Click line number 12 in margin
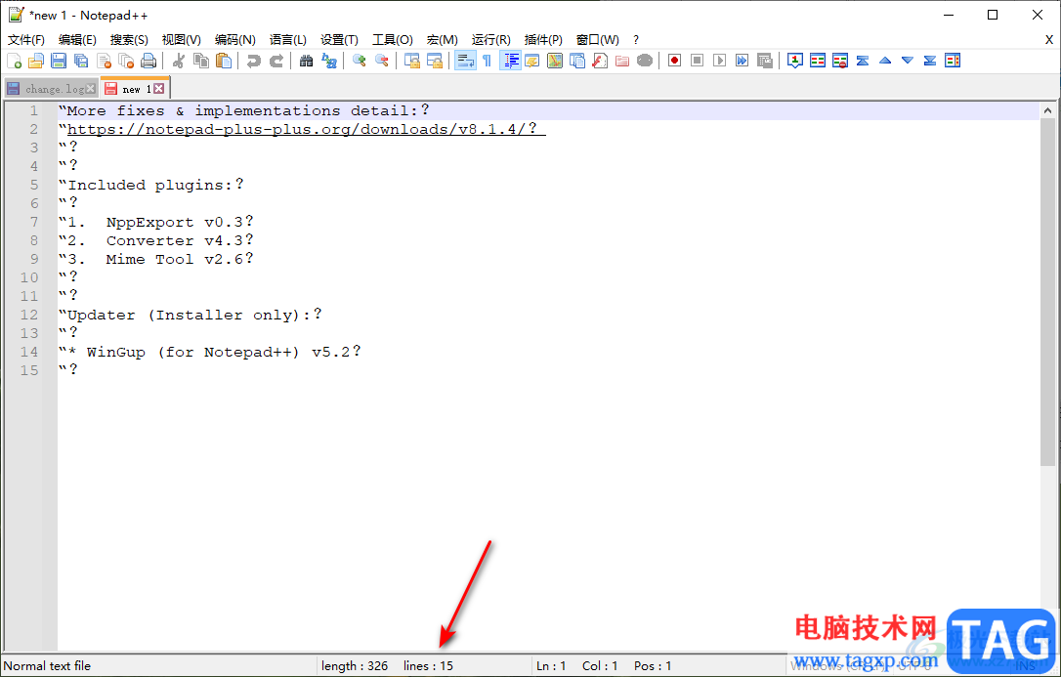Screen dimensions: 1061x677 29,315
